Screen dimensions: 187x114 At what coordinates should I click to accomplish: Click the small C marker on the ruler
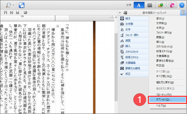click(x=112, y=17)
